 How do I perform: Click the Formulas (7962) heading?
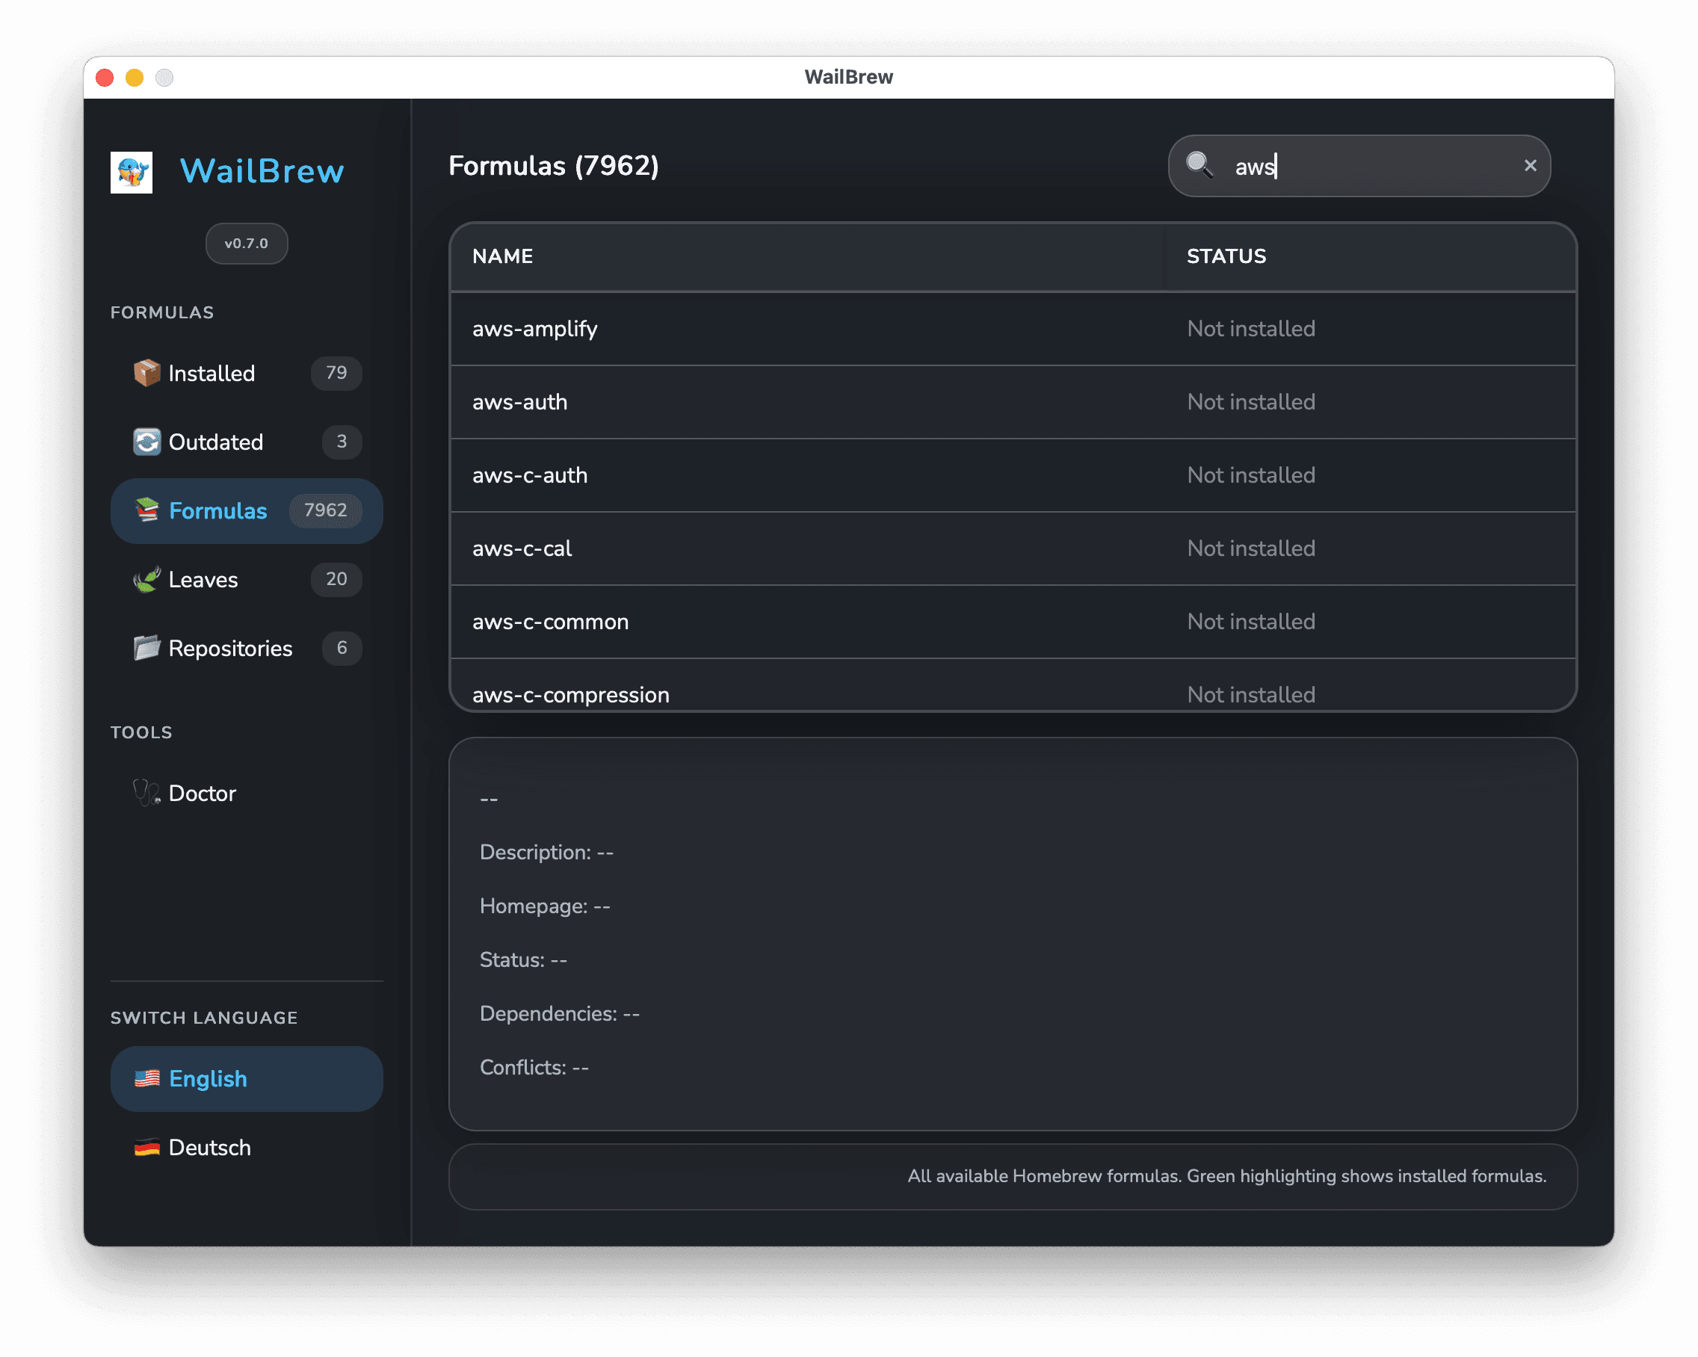tap(554, 165)
